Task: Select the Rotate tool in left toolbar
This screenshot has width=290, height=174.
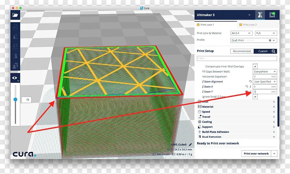Action: 15,46
